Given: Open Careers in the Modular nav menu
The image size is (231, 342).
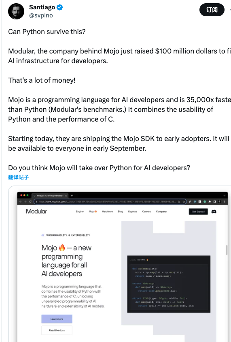Looking at the screenshot, I should click(x=146, y=212).
